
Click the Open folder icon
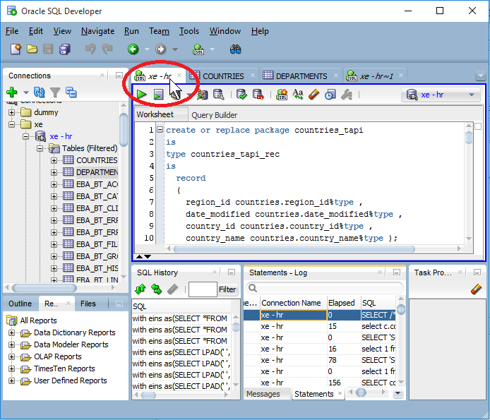click(x=32, y=49)
